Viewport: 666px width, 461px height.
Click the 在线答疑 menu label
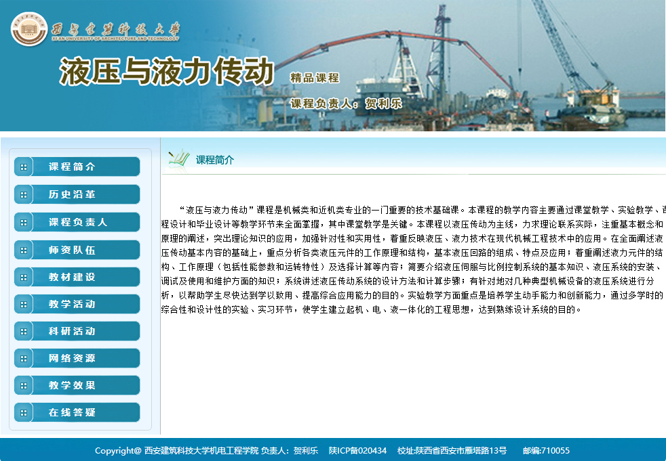[x=72, y=413]
